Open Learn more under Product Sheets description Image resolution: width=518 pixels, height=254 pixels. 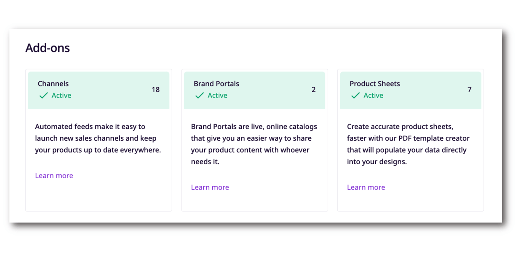(x=366, y=187)
